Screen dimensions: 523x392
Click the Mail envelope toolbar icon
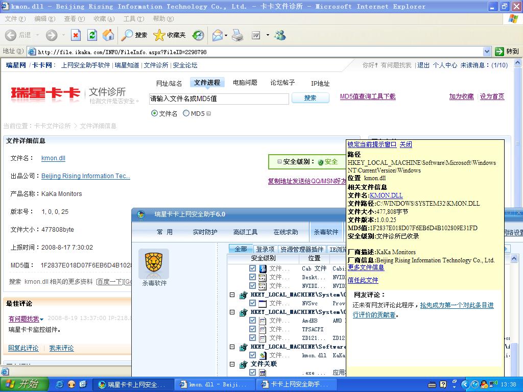(x=217, y=35)
